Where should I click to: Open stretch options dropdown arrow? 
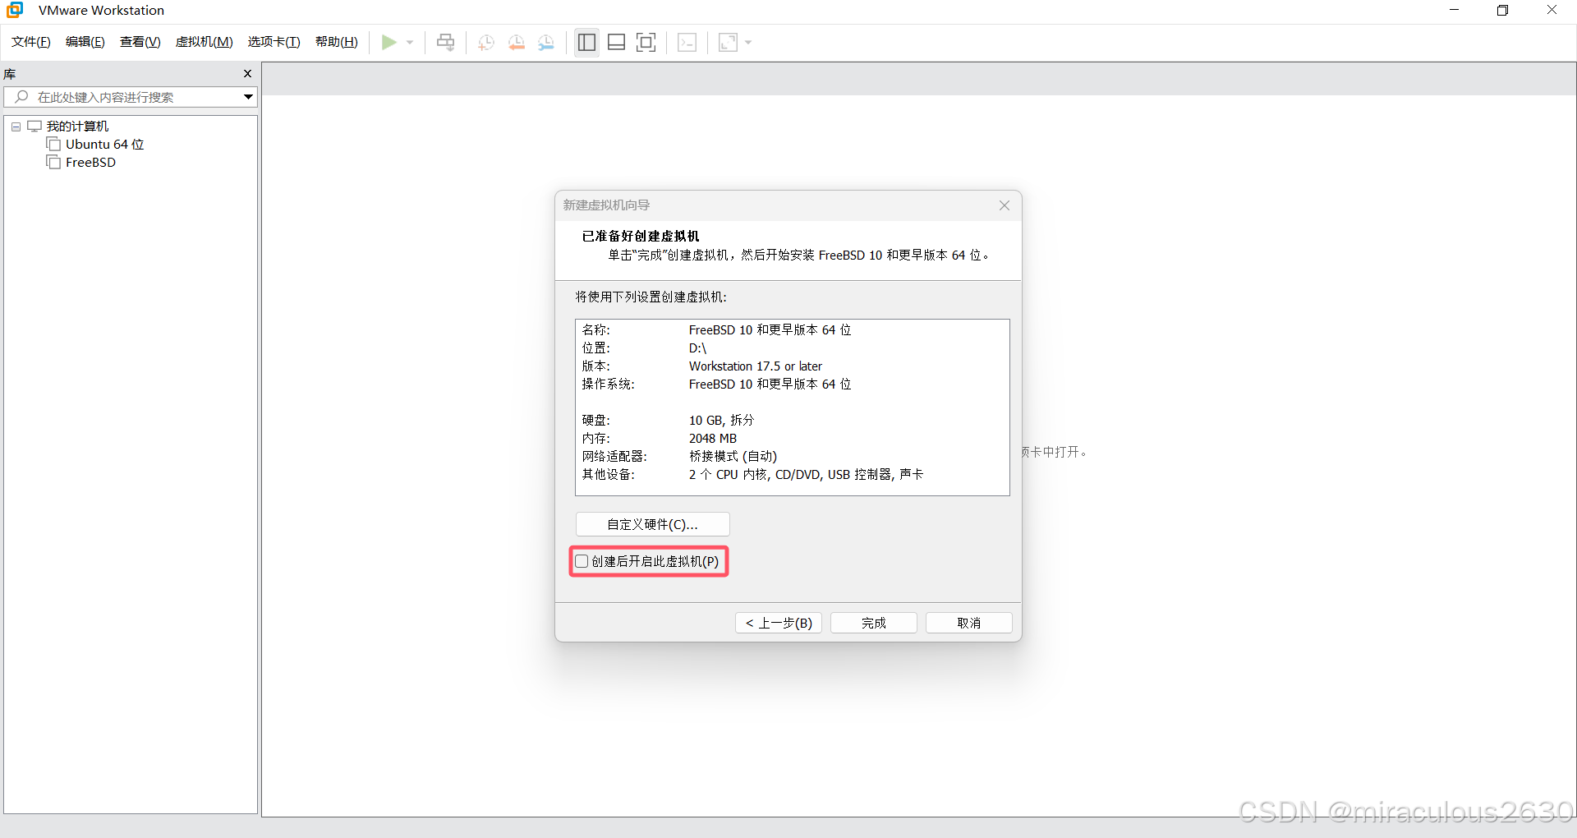pos(748,42)
